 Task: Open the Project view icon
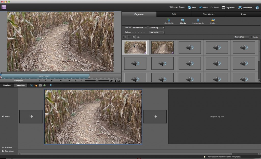click(213, 20)
